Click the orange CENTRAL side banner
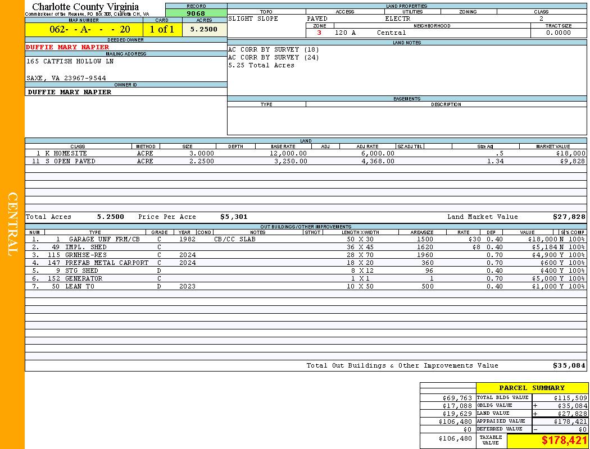590x449 pixels. [12, 224]
